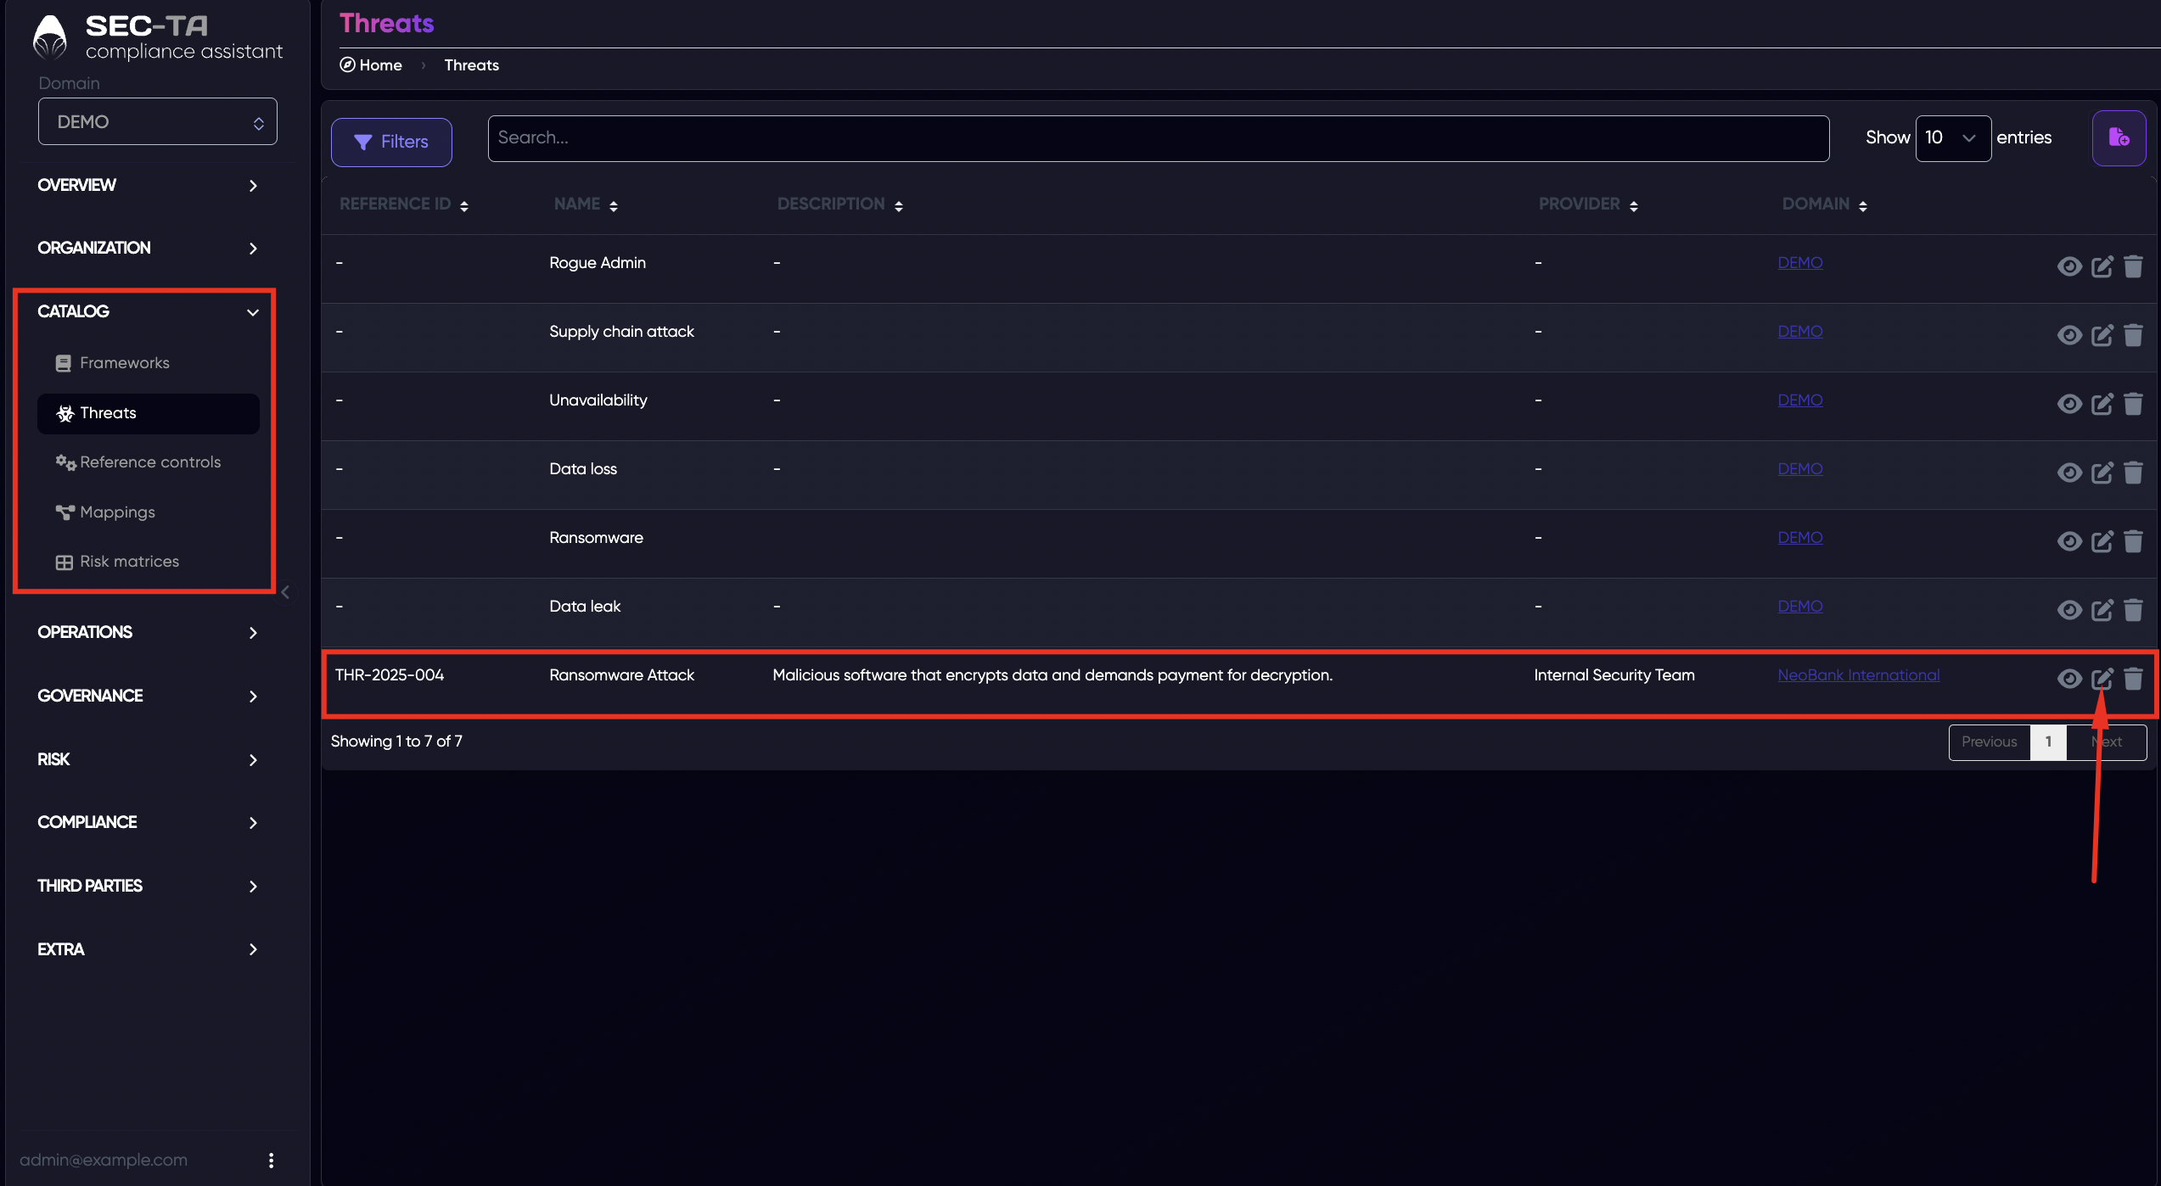Viewport: 2161px width, 1186px height.
Task: Select Threats in the catalog menu
Action: 149,413
